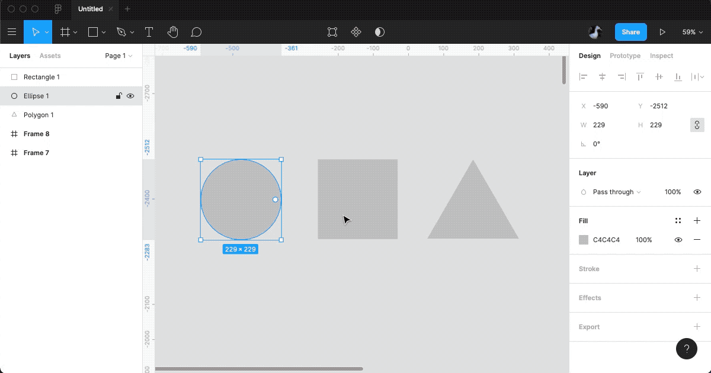Open the zoom level dropdown
The width and height of the screenshot is (711, 373).
(692, 32)
